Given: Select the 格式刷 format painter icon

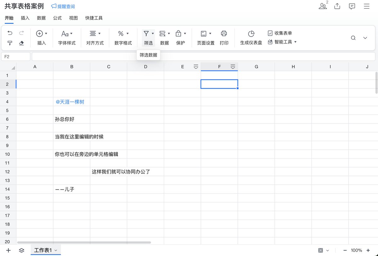Looking at the screenshot, I should coord(10,43).
